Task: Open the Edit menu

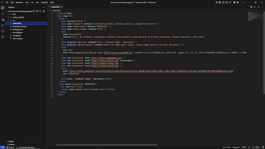Action: point(12,2)
